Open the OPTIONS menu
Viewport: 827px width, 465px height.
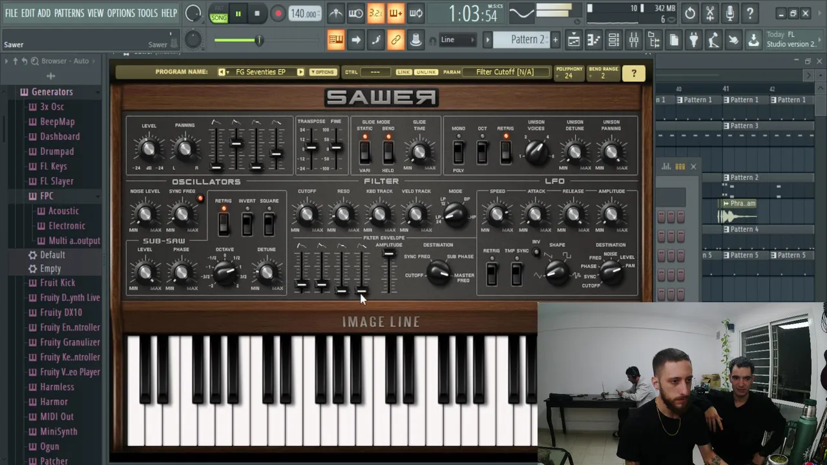point(121,13)
